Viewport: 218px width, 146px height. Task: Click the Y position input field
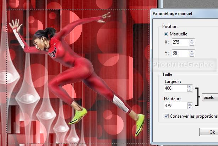(x=180, y=53)
